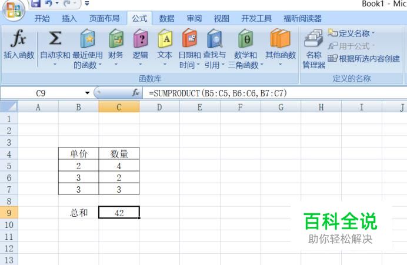Select cell C6 with value 2
The width and height of the screenshot is (407, 265).
(119, 177)
